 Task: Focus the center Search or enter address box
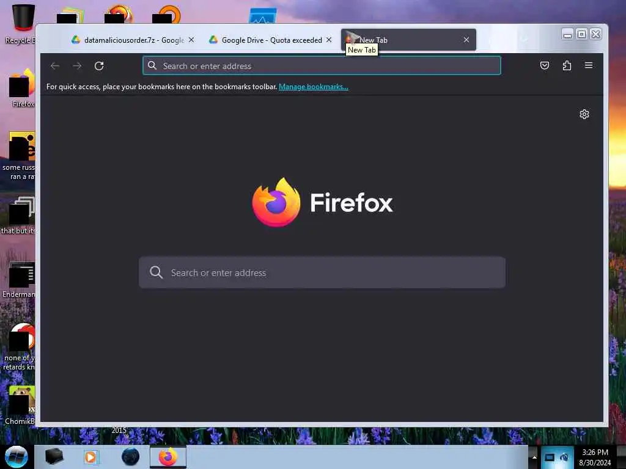(x=322, y=272)
